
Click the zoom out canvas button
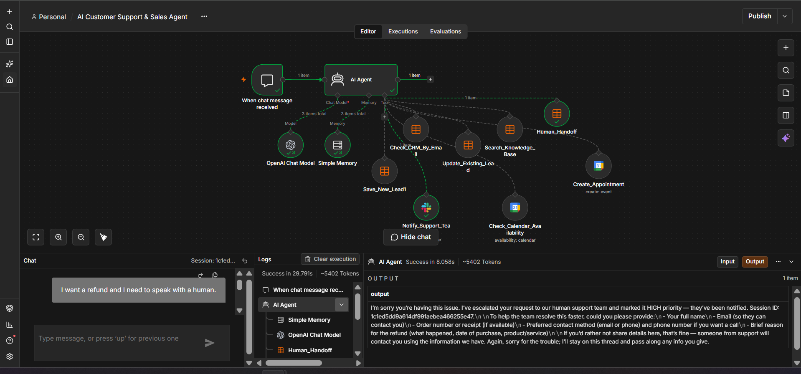(81, 237)
